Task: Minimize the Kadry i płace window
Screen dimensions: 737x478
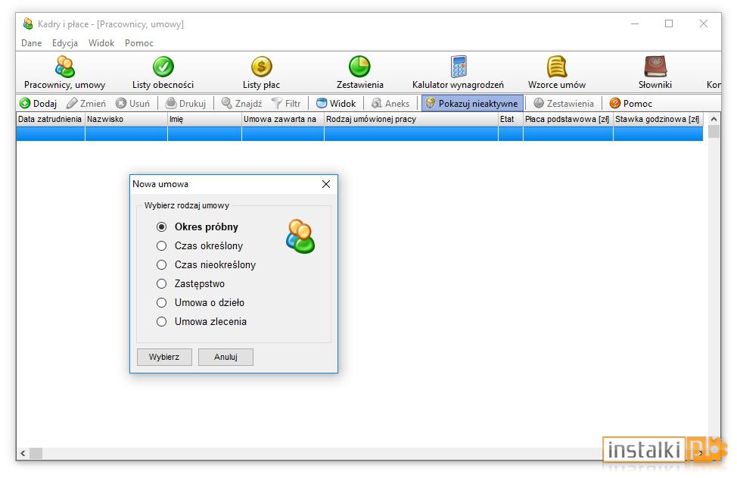Action: click(635, 23)
